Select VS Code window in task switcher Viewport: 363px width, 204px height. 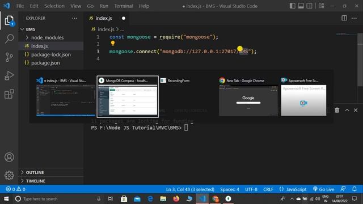coord(66,97)
